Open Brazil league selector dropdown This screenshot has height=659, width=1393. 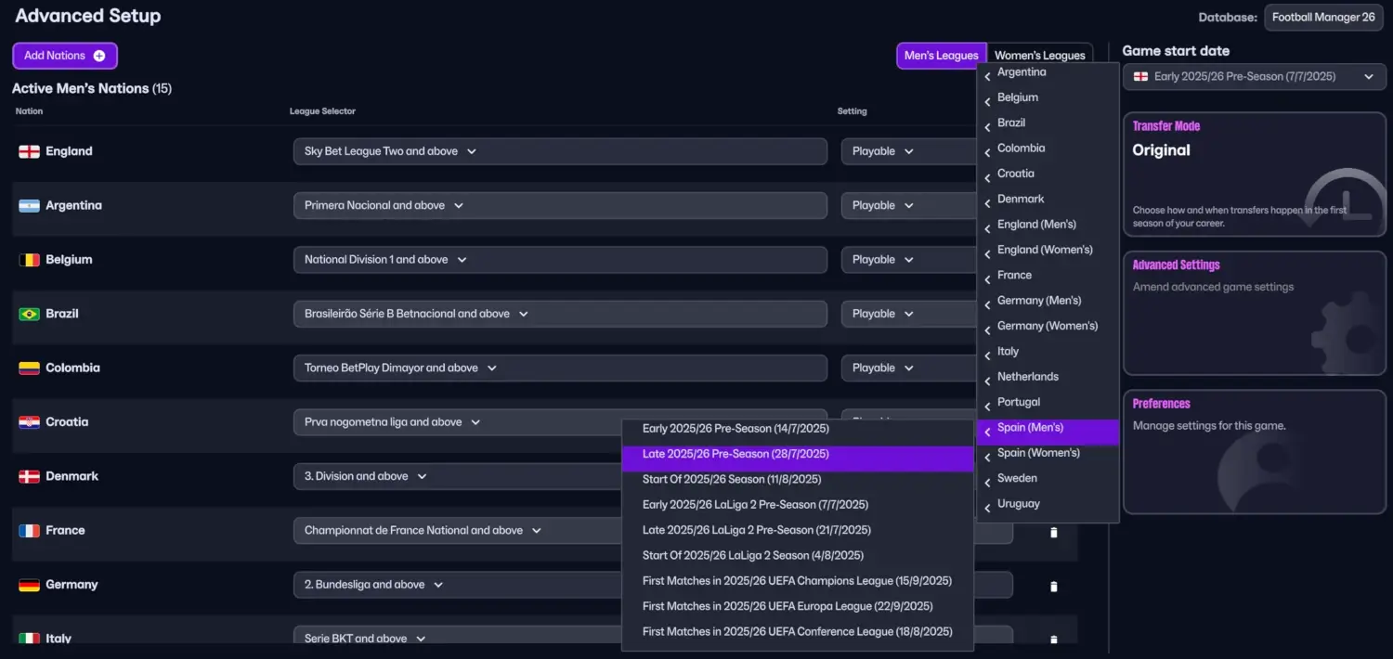coord(560,314)
